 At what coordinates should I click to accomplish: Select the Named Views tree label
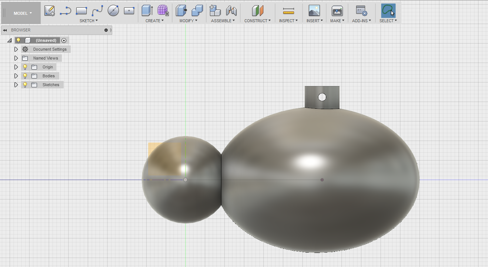point(46,58)
